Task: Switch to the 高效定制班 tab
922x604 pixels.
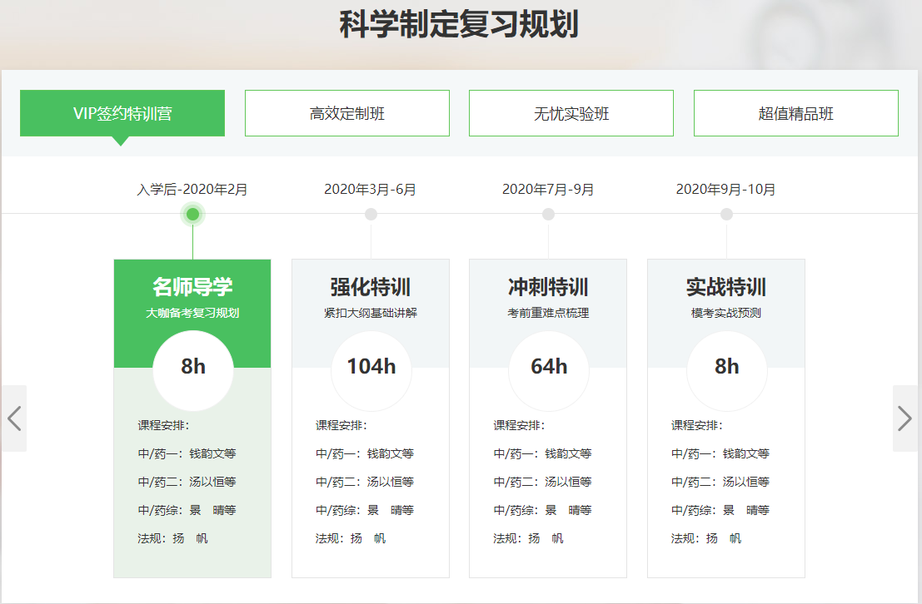Action: 346,113
